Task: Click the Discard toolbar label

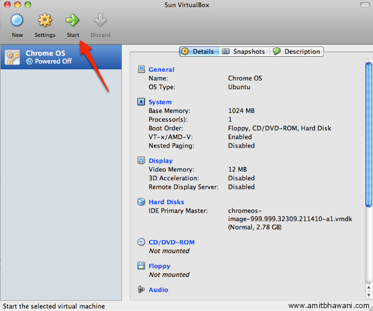Action: point(100,35)
